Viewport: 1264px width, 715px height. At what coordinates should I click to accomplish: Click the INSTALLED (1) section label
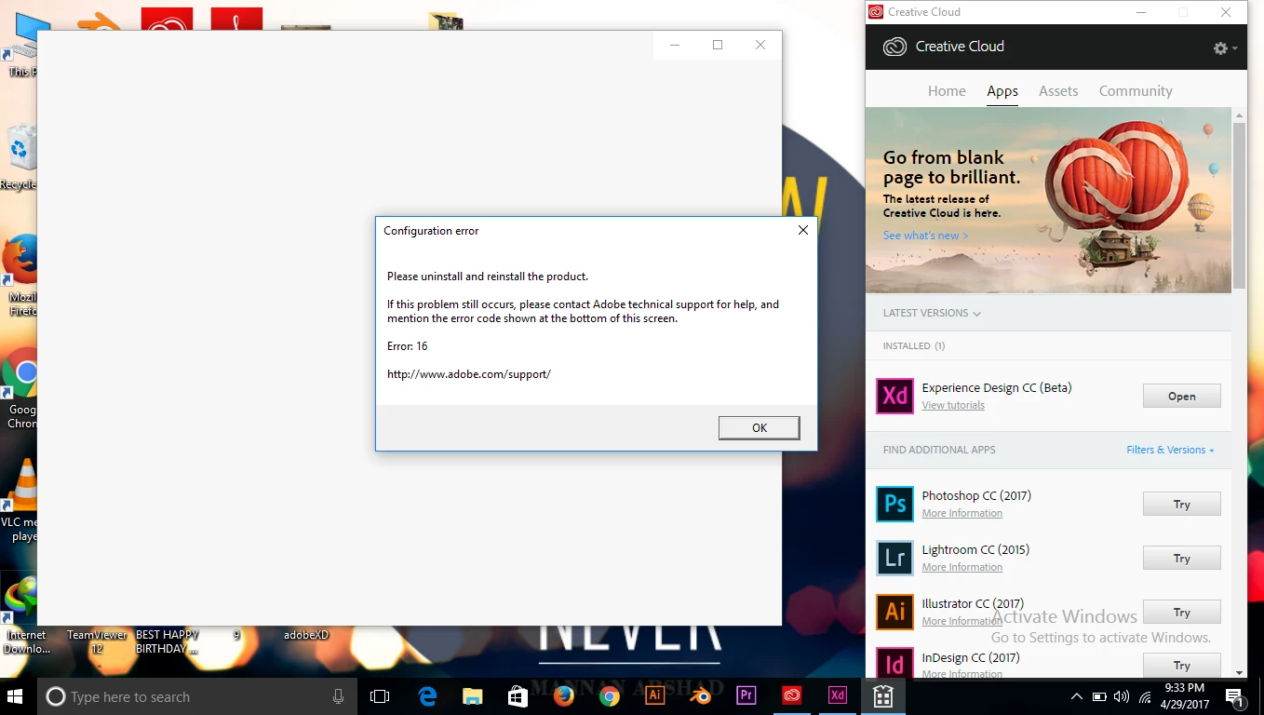point(913,345)
